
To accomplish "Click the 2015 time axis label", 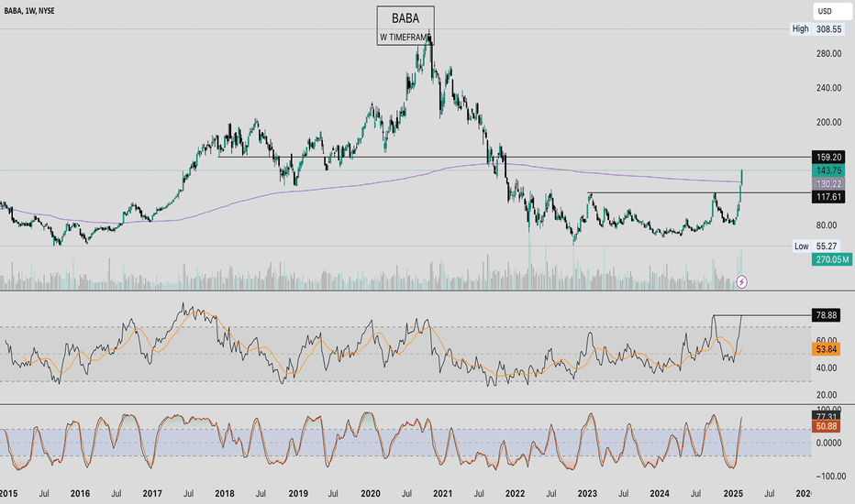I will [x=8, y=494].
